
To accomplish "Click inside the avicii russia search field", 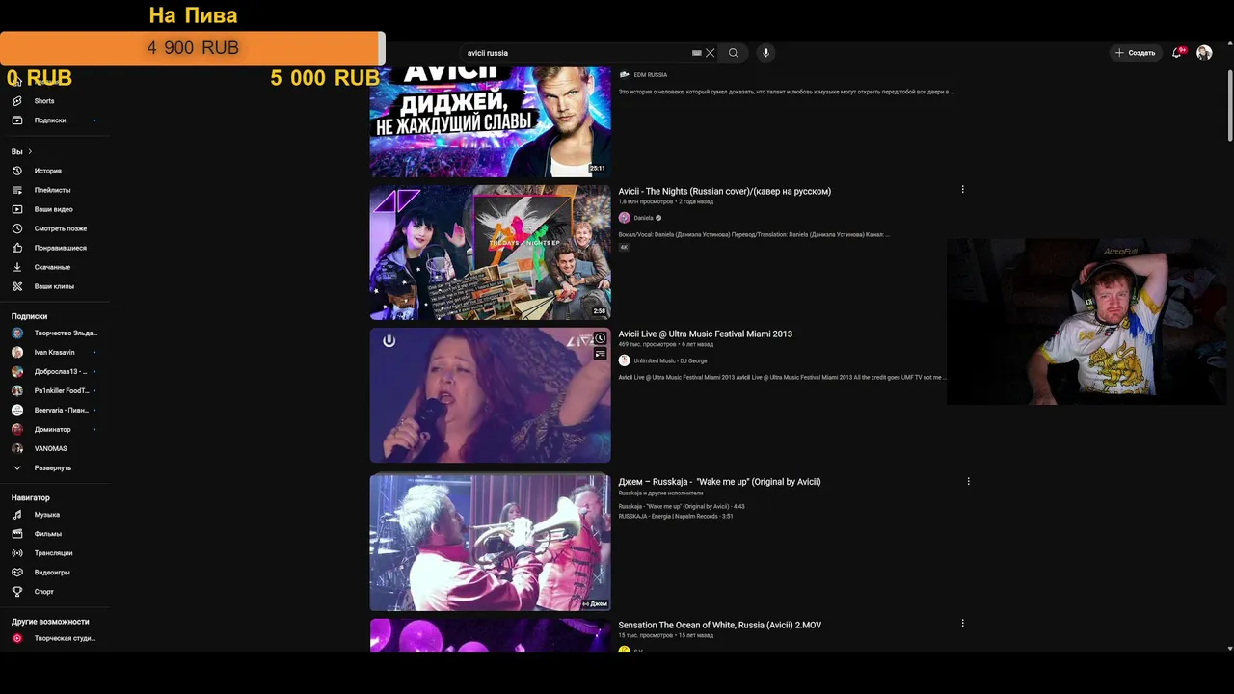I will (578, 53).
